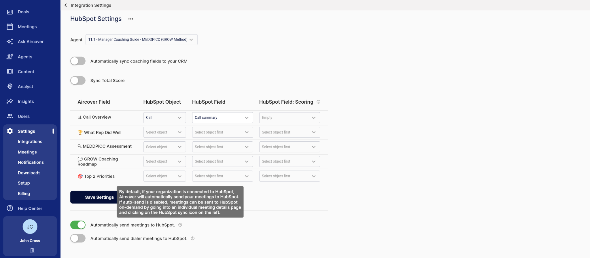Open Call Overview HubSpot Object dropdown
The height and width of the screenshot is (258, 590).
coord(164,117)
